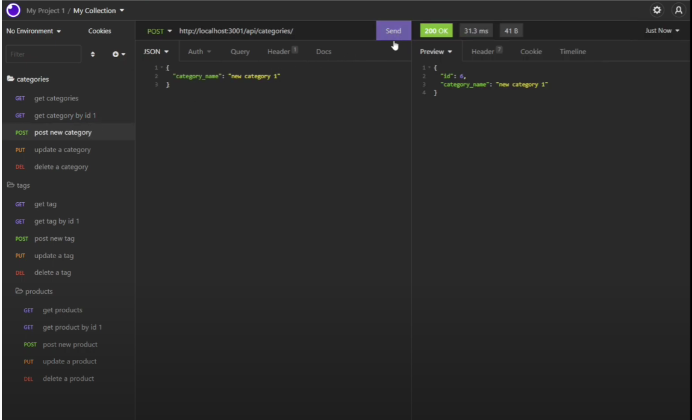Open the Cookies manager
This screenshot has height=420, width=692.
click(x=100, y=31)
